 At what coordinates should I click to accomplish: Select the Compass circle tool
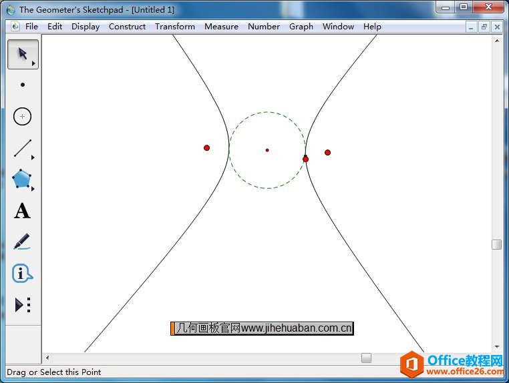[x=23, y=116]
